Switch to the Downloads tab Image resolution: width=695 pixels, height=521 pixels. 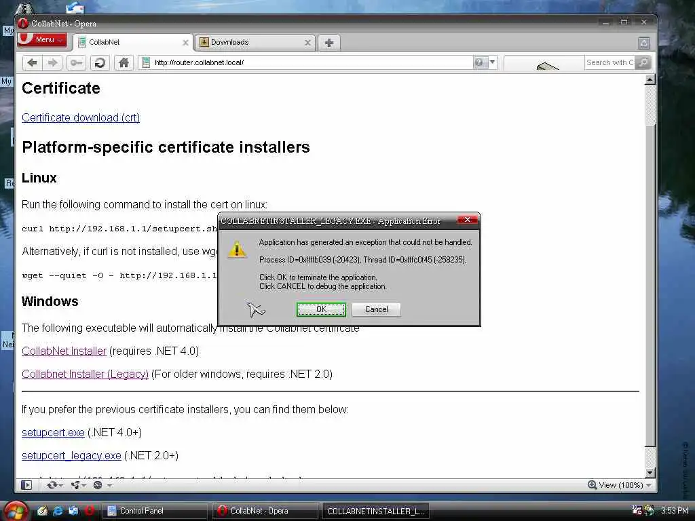click(255, 43)
